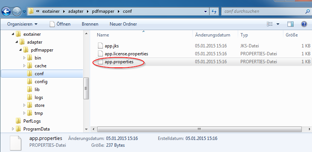Collapse the exxtainer tree node

13,34
